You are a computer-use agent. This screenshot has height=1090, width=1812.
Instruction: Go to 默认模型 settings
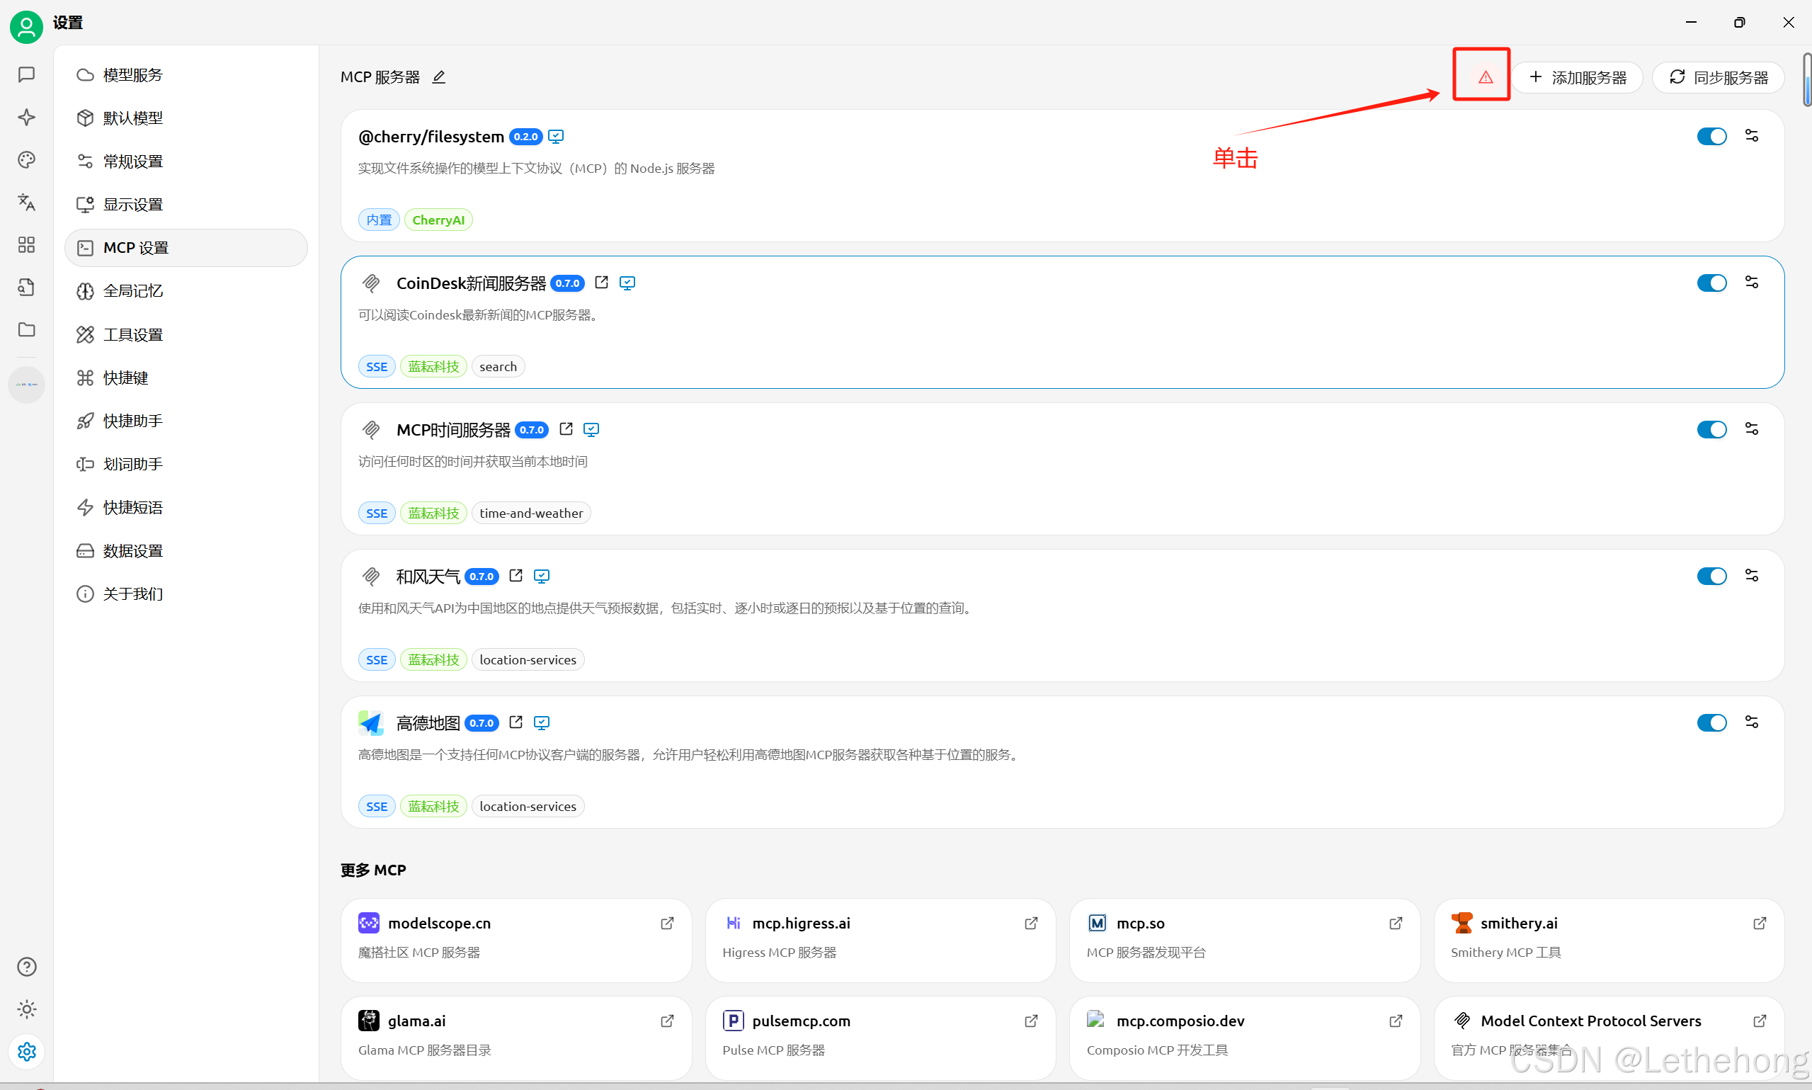tap(186, 118)
